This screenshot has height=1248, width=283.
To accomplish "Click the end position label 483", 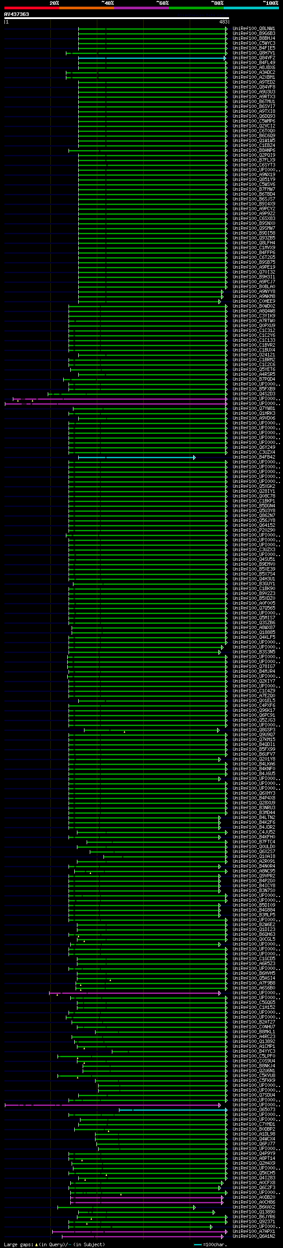I will coord(223,22).
